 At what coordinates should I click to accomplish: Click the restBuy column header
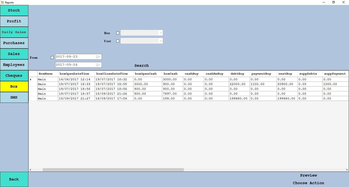click(287, 74)
